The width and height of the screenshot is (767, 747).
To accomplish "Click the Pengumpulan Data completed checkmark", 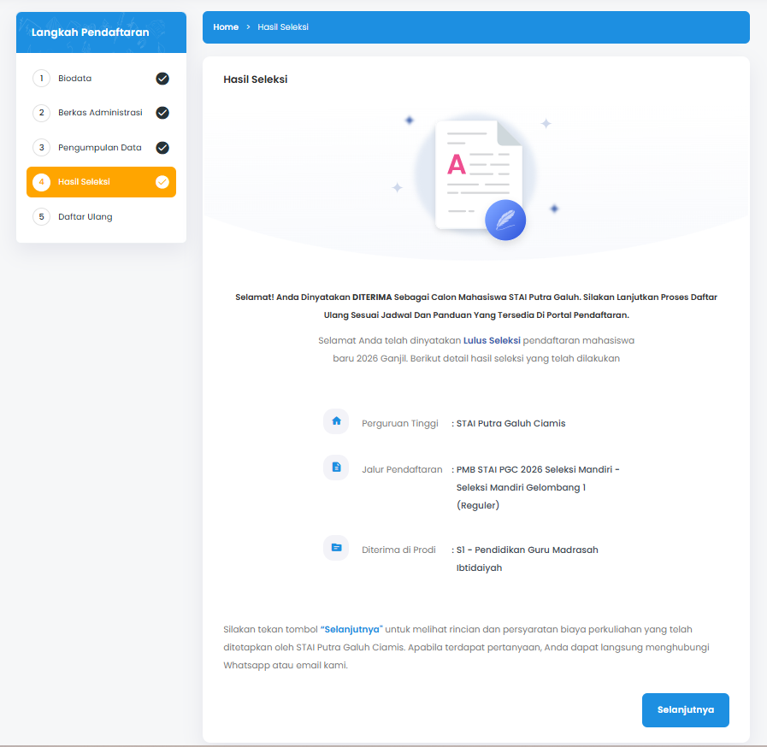I will tap(162, 148).
